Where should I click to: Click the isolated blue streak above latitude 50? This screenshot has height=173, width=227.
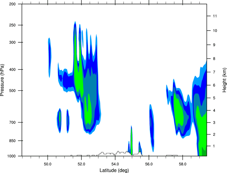point(49,58)
